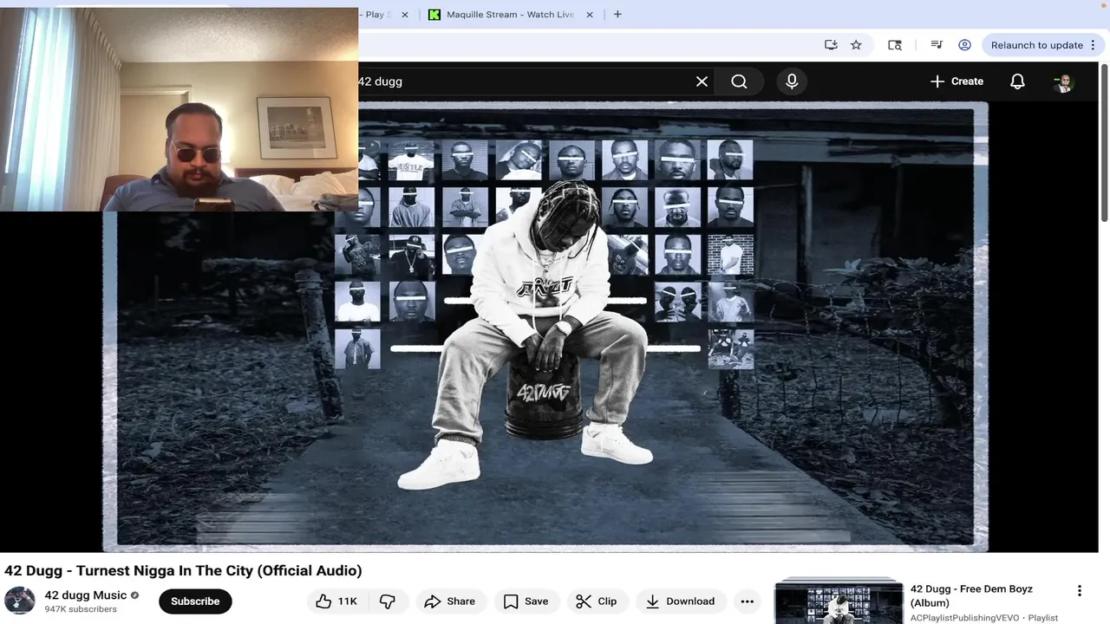
Task: Dislike the video
Action: [387, 601]
